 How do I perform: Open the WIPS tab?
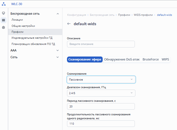[x=165, y=60]
